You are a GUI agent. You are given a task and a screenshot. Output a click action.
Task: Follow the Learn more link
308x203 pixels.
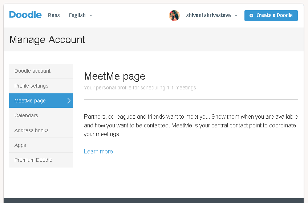click(x=98, y=151)
